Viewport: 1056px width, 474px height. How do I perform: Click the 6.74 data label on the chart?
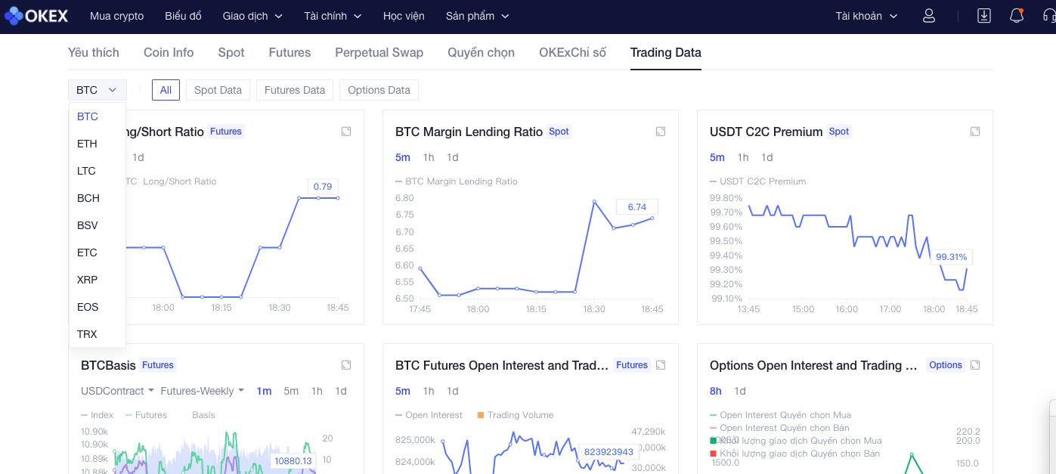pos(636,207)
